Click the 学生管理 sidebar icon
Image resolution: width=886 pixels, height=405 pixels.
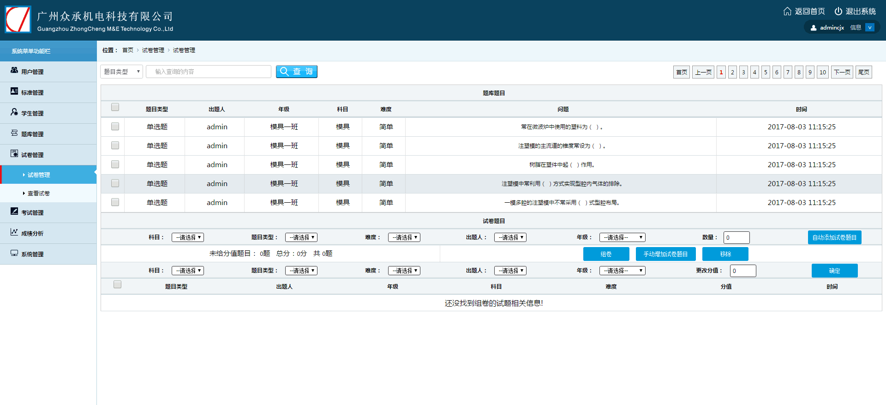click(14, 112)
